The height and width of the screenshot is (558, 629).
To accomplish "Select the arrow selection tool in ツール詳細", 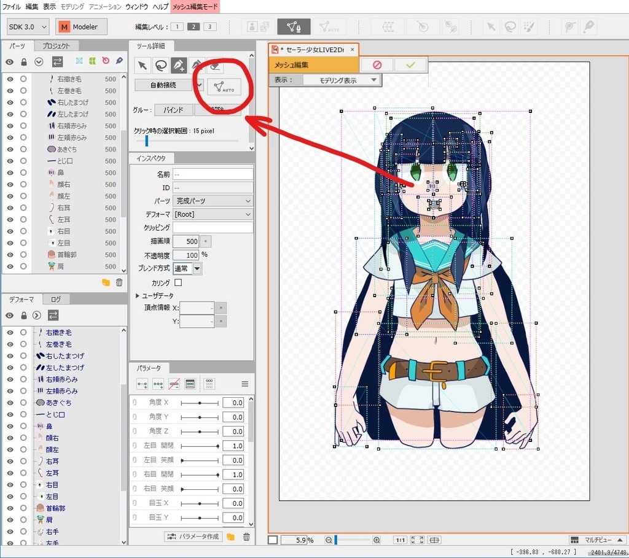I will (x=143, y=65).
